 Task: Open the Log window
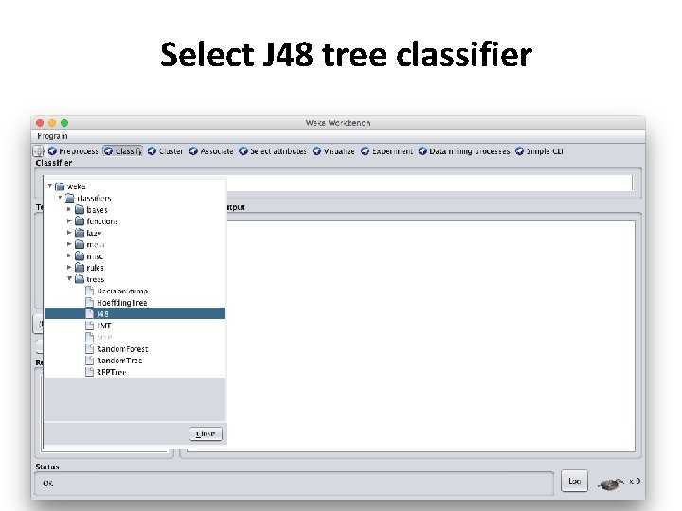coord(574,481)
